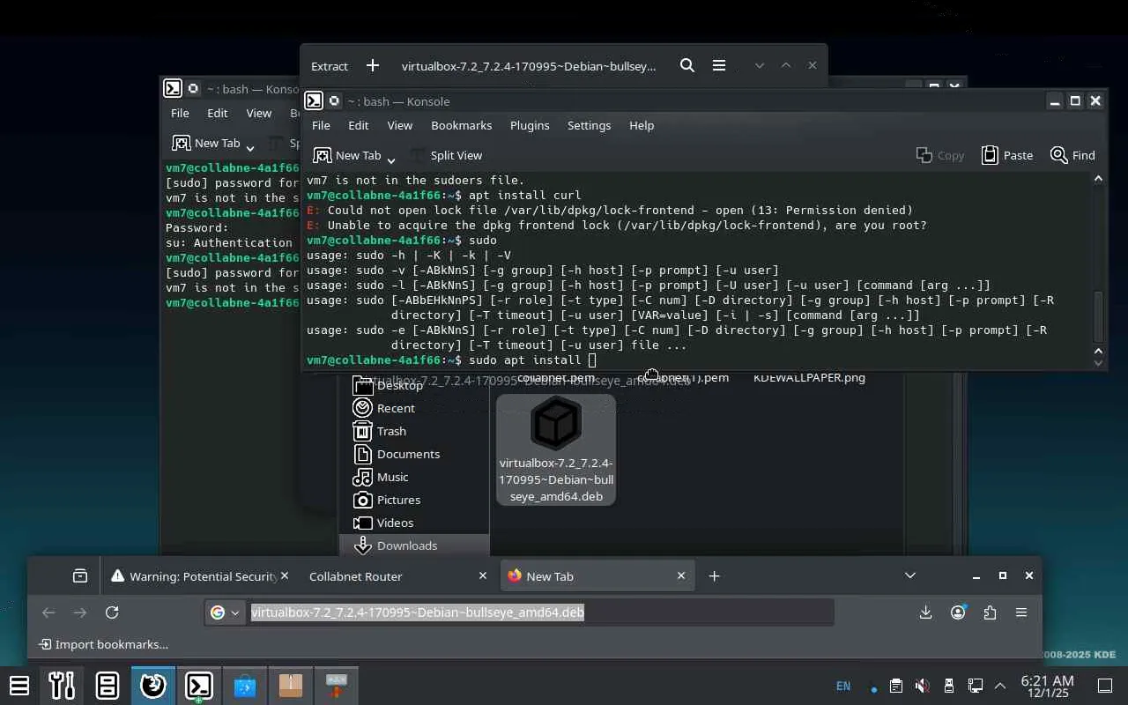Screen dimensions: 1128x705
Task: Select Recent in the file manager sidebar
Action: tap(396, 408)
